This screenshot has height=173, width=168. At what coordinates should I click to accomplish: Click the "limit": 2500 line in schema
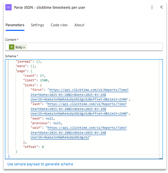click(x=36, y=80)
